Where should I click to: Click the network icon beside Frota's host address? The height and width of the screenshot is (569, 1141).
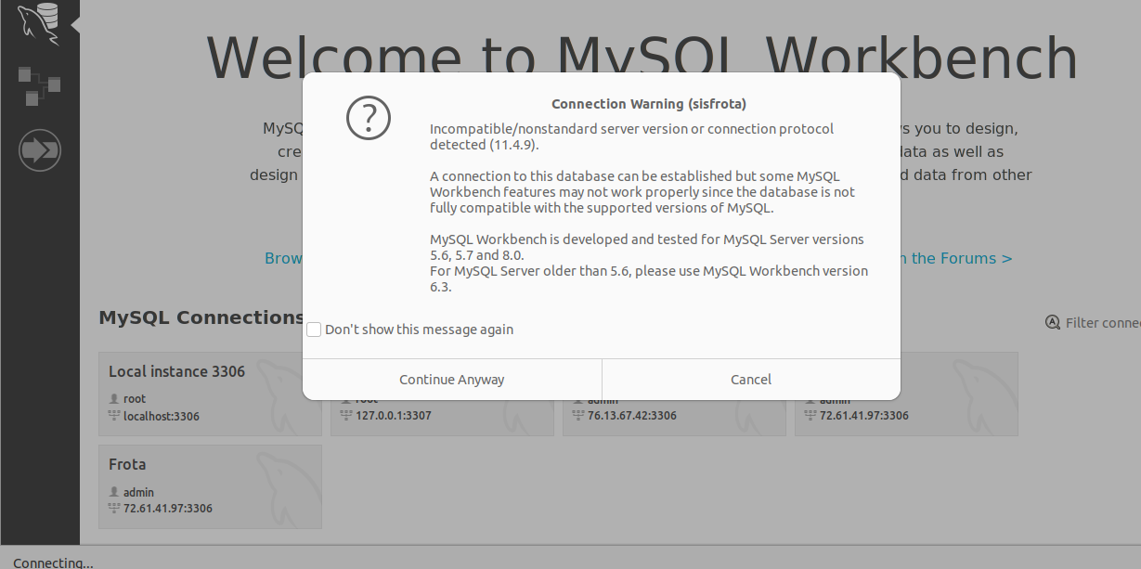click(114, 509)
